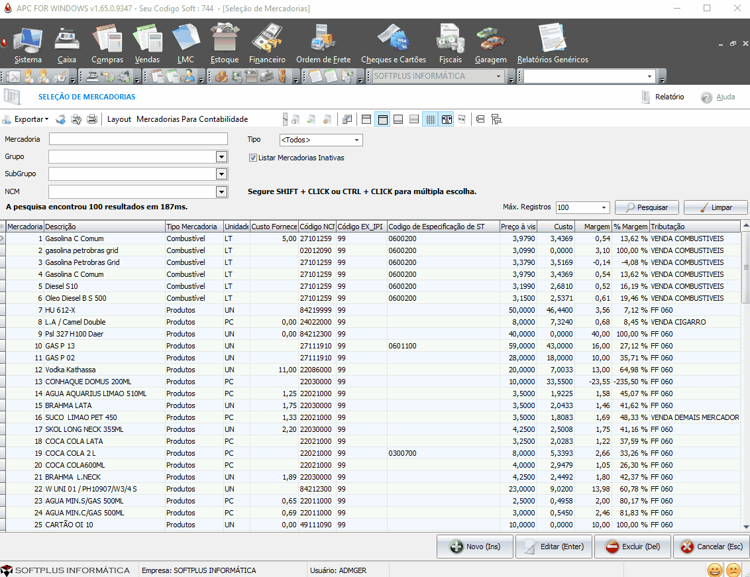Click the table scroll up arrow
The image size is (750, 577).
pyautogui.click(x=746, y=225)
